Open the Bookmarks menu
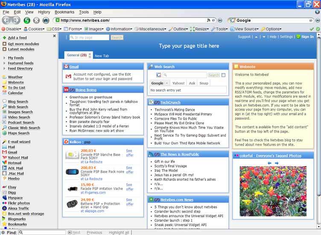 tap(64, 12)
